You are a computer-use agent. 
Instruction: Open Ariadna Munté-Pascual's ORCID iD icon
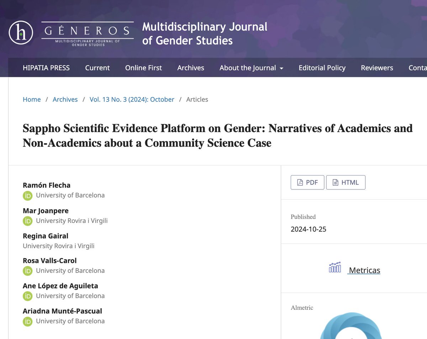coord(27,321)
